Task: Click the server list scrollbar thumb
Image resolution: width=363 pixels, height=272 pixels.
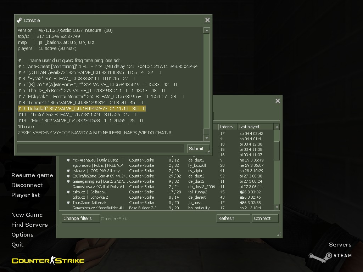Action: point(277,151)
